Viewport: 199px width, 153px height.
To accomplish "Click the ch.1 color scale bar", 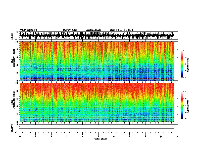I will tap(182, 64).
